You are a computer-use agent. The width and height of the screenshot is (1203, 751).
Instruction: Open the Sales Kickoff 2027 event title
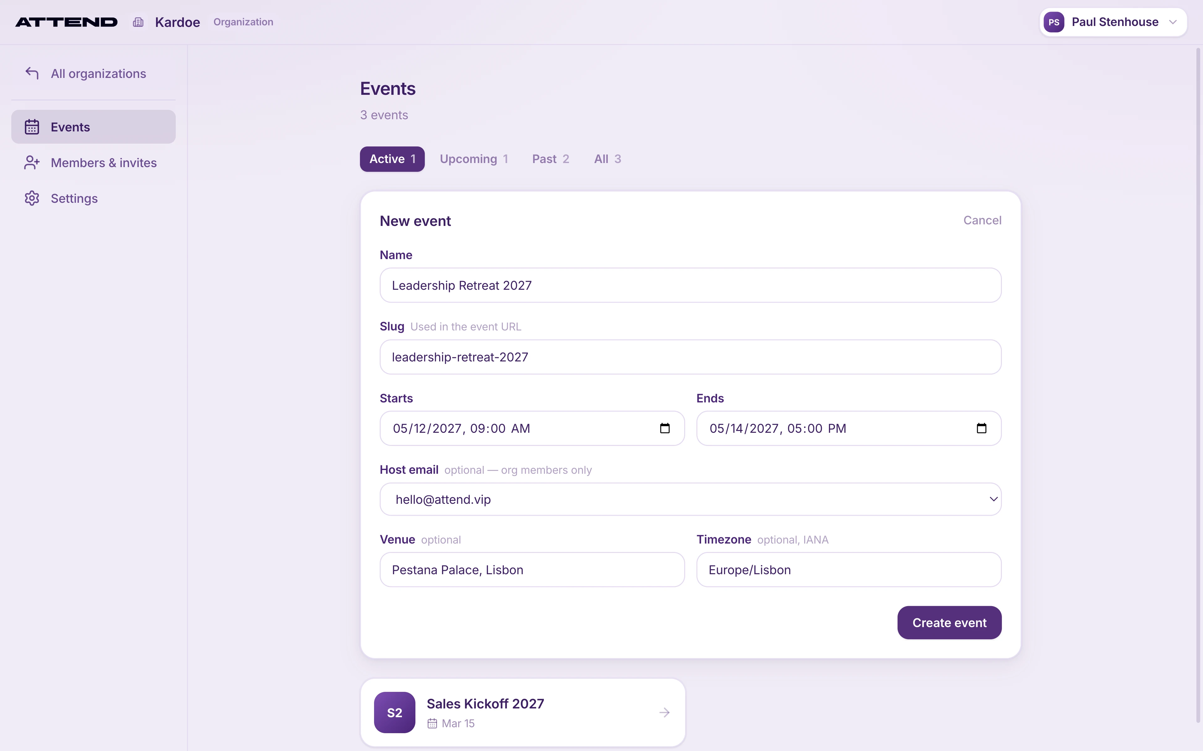tap(485, 703)
